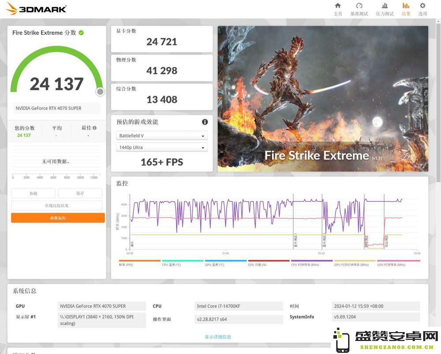441x354 pixels.
Task: Click the main score 24 137
Action: click(56, 84)
